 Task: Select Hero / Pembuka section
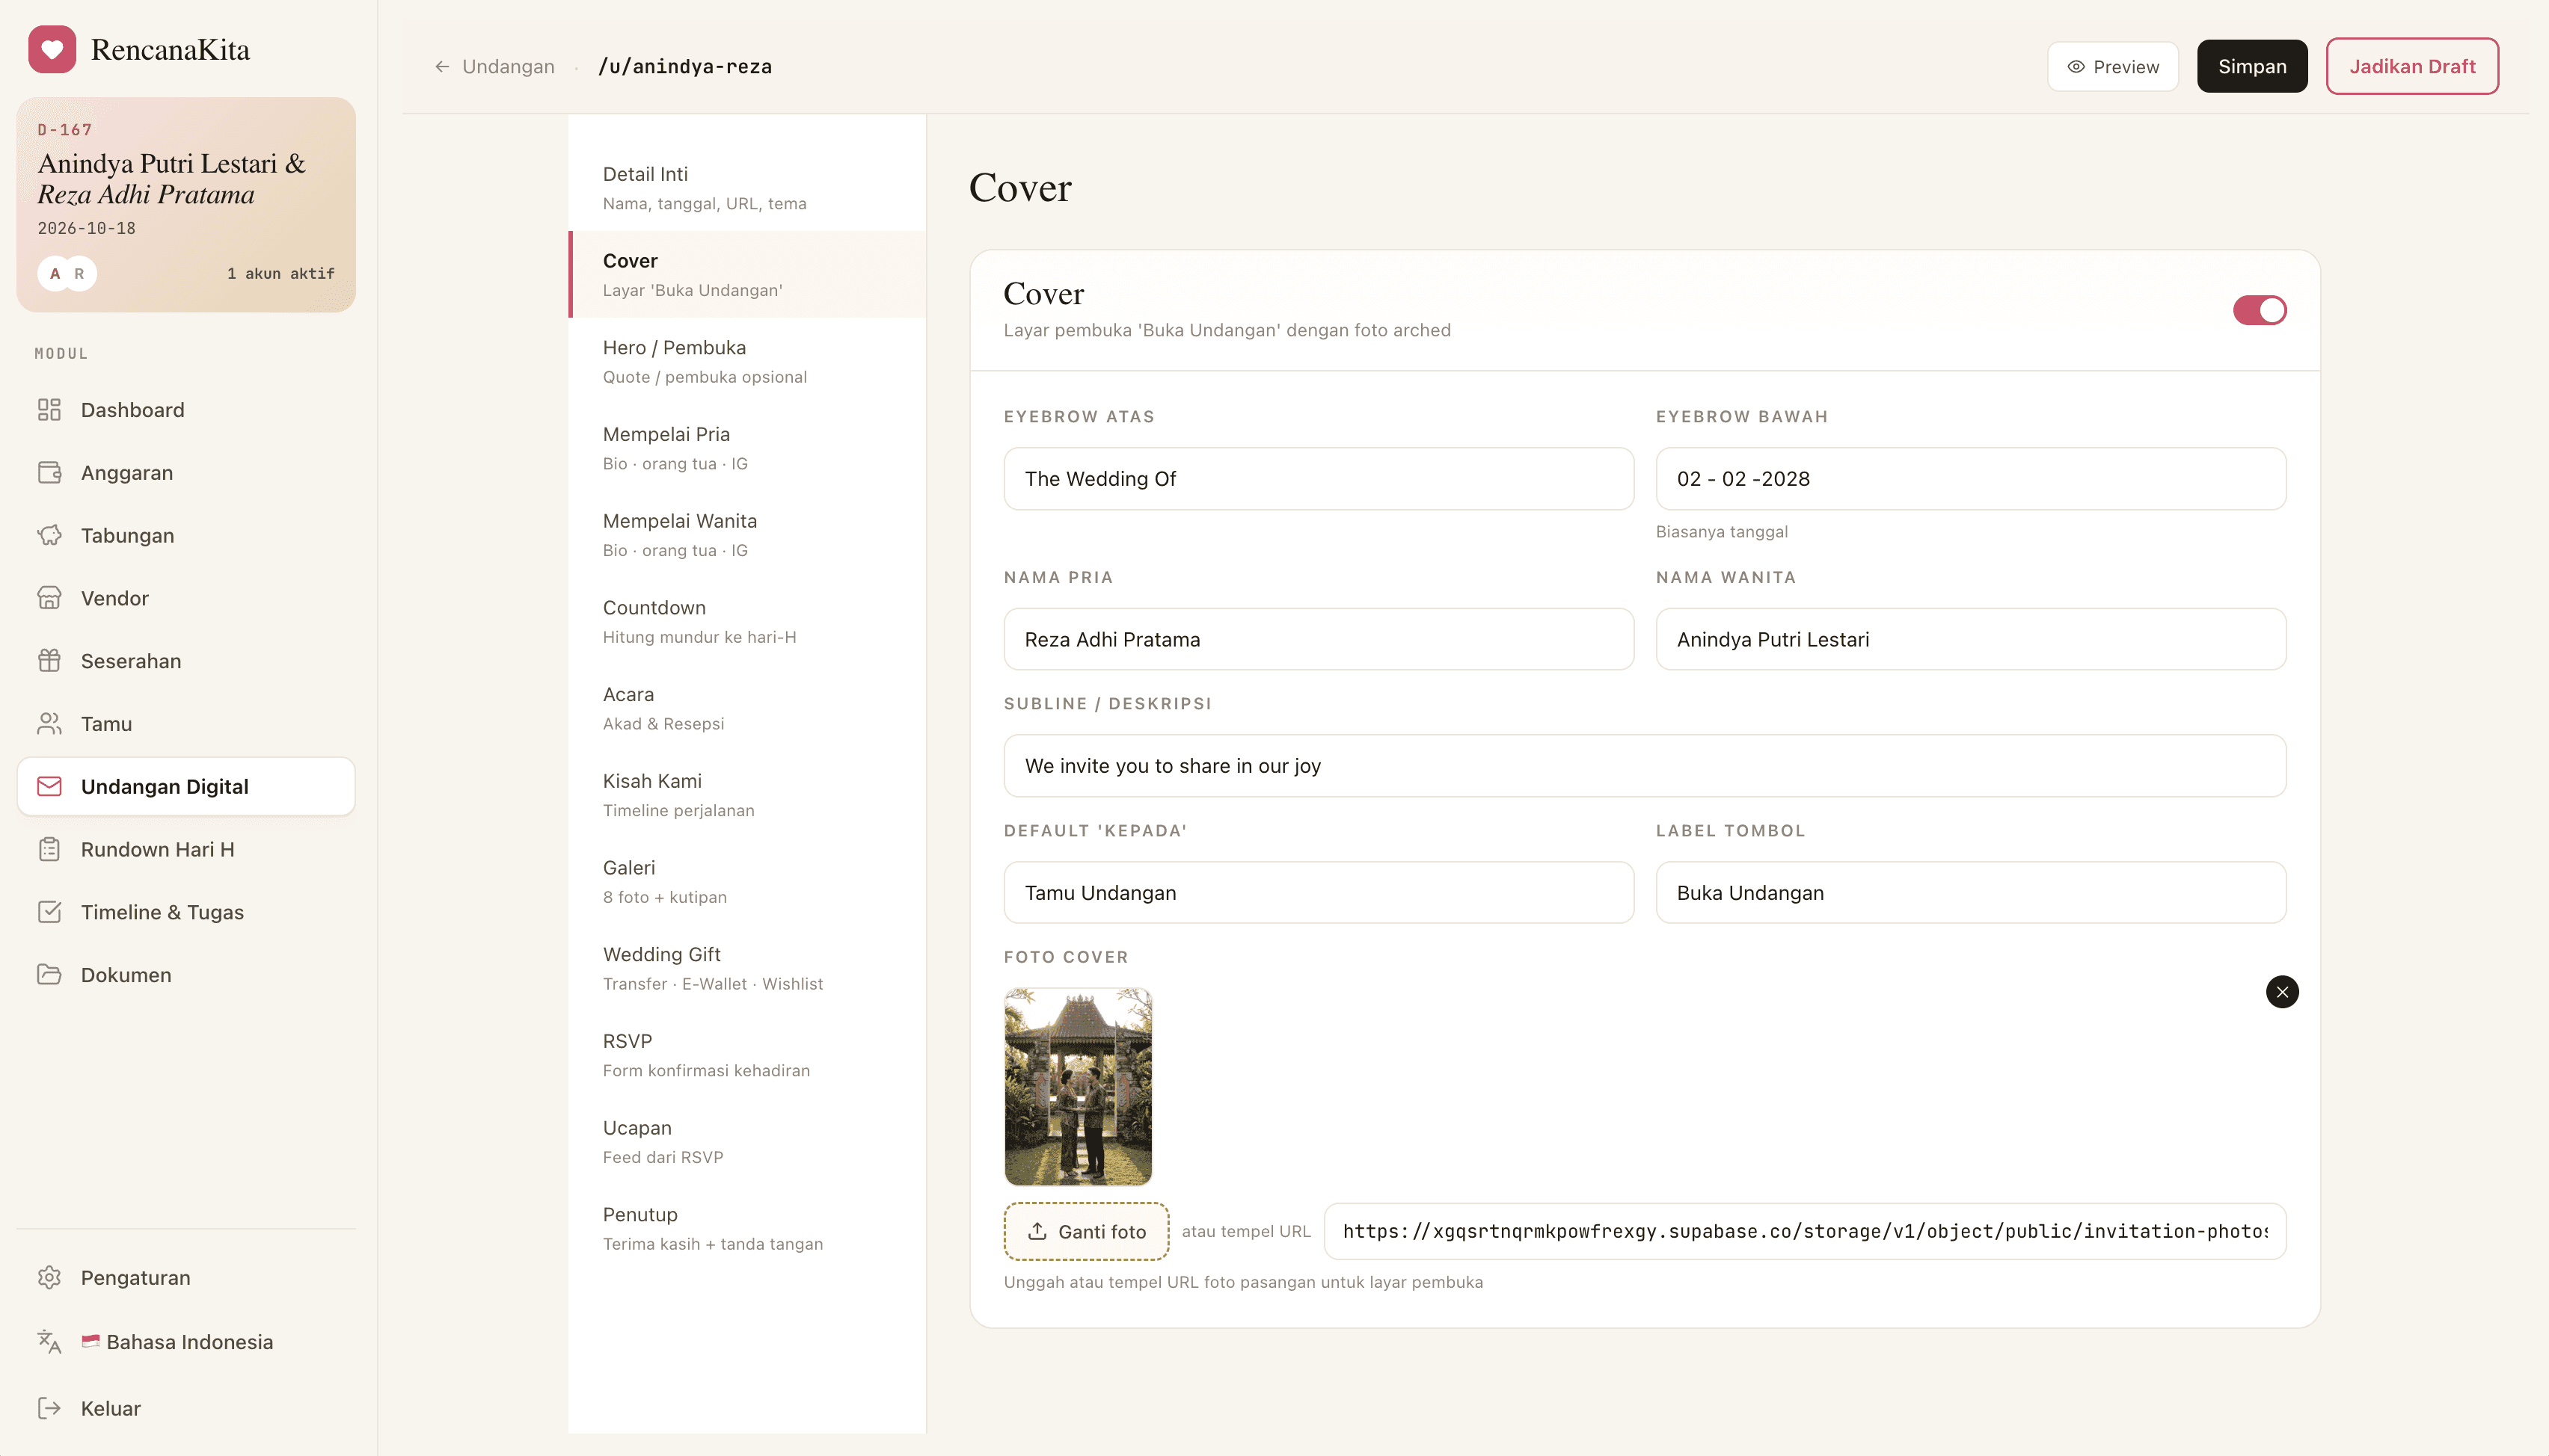tap(746, 361)
